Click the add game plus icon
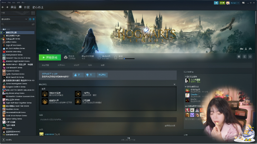The width and height of the screenshot is (257, 144). pos(4,140)
